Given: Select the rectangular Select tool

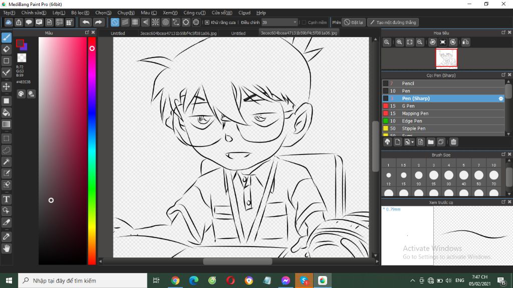Looking at the screenshot, I should 6,138.
